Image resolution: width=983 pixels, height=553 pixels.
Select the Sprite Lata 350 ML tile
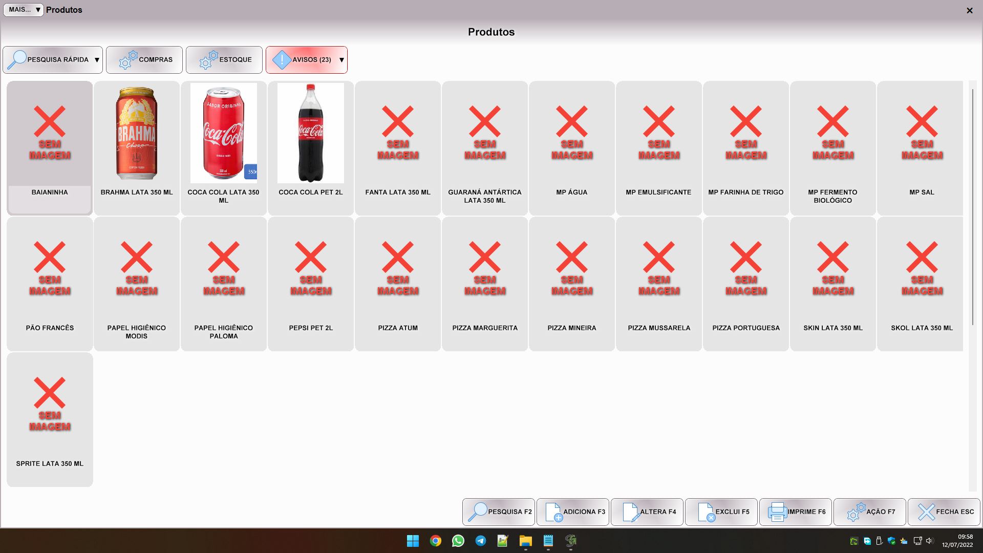click(50, 419)
